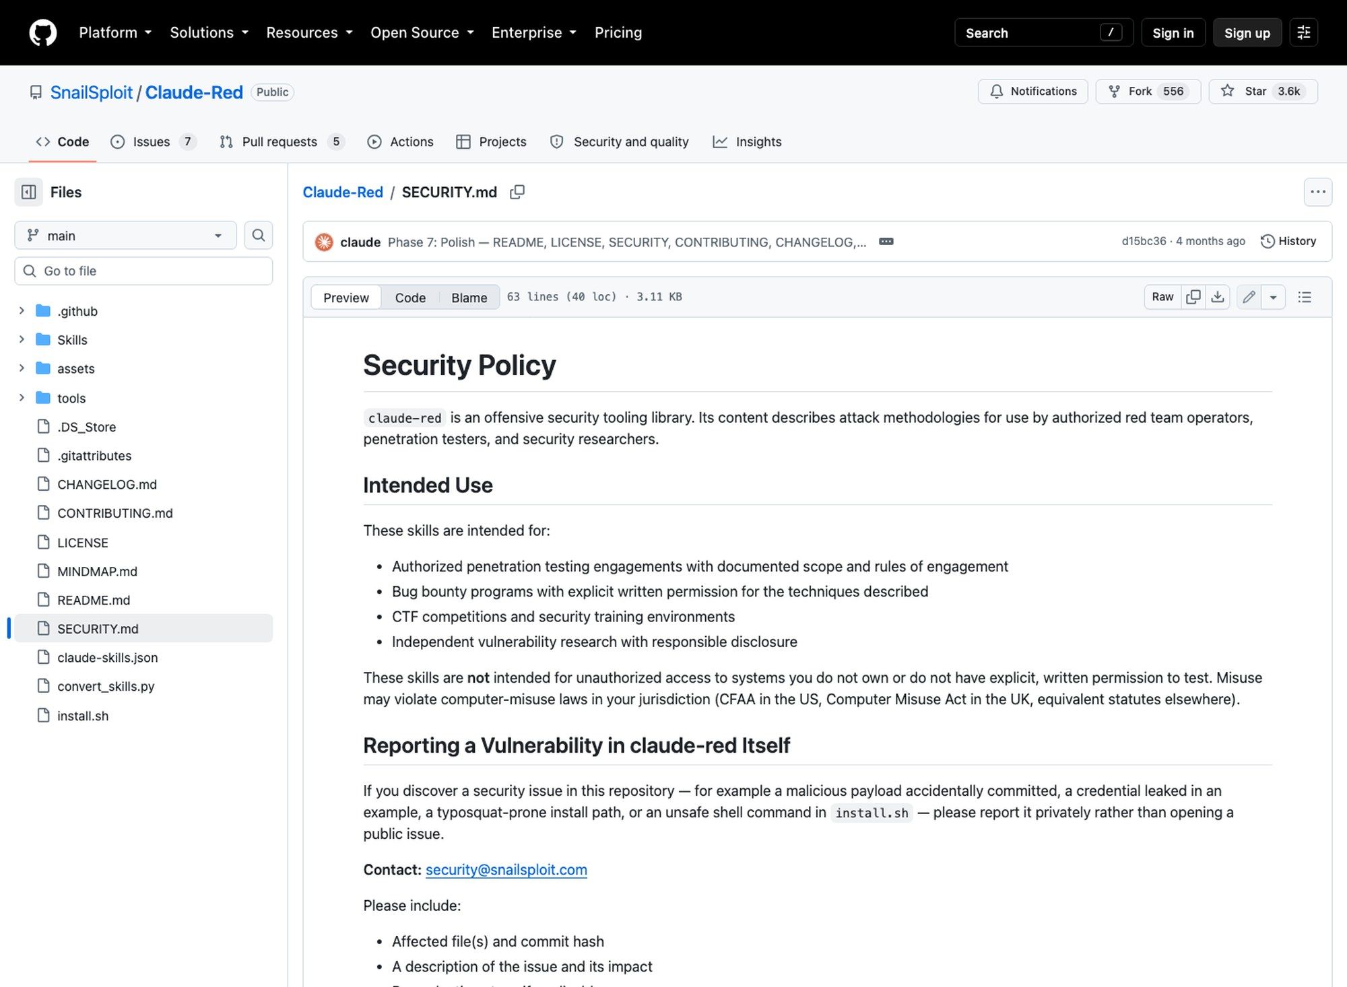This screenshot has height=987, width=1347.
Task: Fork the Claude-Red repository
Action: point(1148,92)
